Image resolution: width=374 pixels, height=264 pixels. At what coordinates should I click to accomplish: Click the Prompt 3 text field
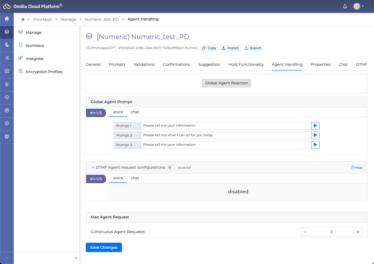coord(226,145)
